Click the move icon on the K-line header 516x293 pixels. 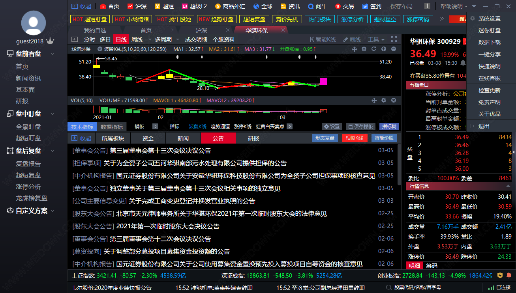pyautogui.click(x=354, y=49)
